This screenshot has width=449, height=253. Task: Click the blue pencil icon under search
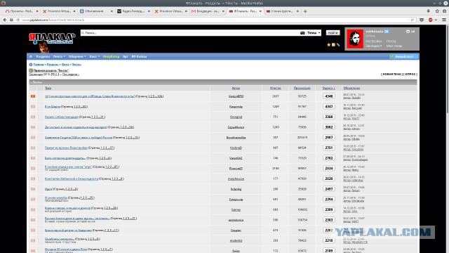click(x=338, y=45)
